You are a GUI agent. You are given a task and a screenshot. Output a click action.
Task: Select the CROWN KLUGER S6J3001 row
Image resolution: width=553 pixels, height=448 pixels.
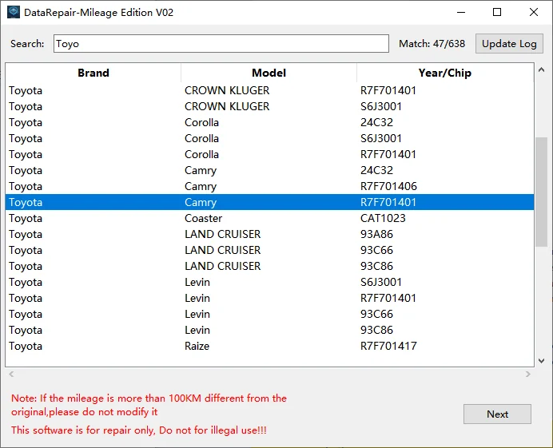269,106
